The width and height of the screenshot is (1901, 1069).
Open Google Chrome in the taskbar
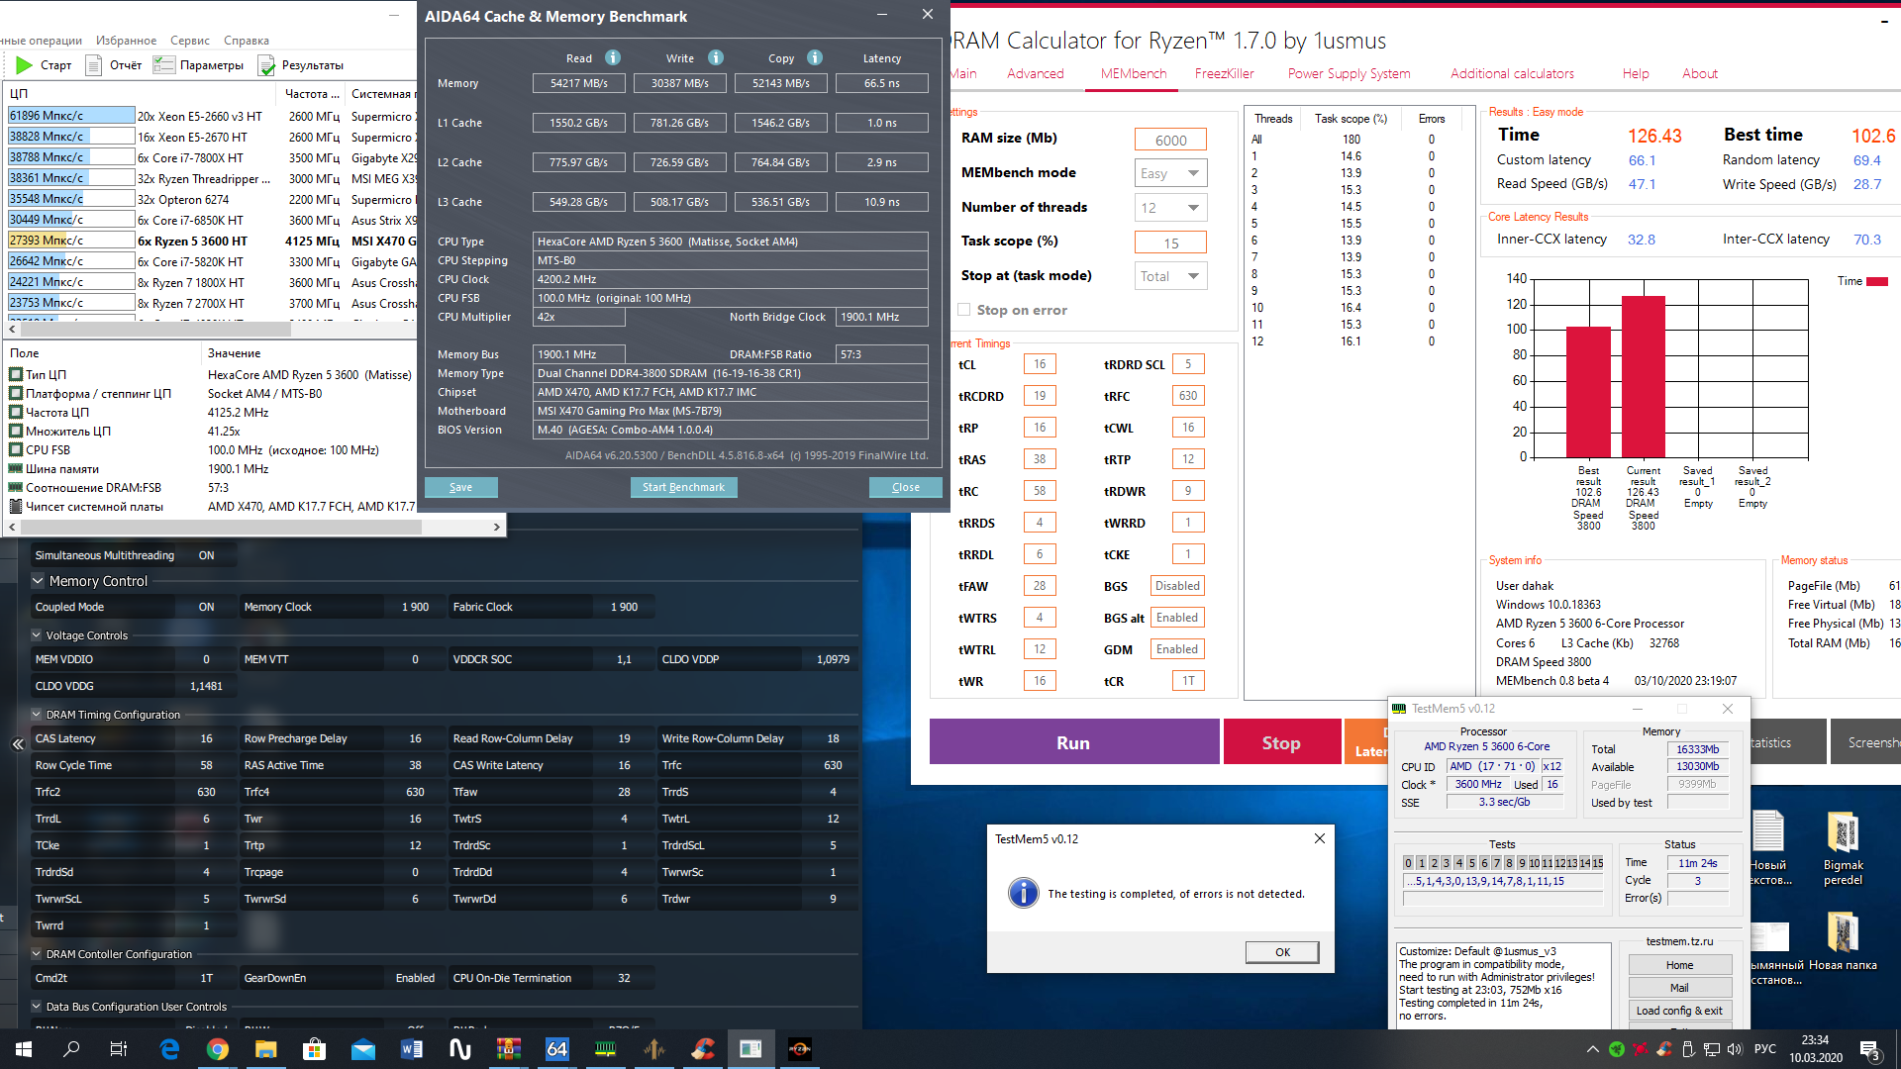(x=218, y=1049)
